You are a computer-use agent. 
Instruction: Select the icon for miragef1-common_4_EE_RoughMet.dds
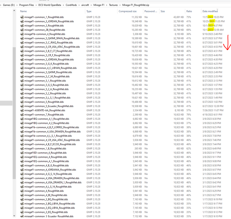coord(22,195)
